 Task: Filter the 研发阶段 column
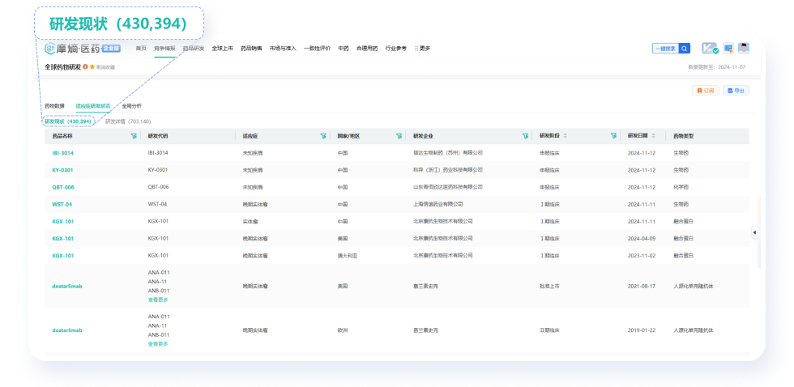click(613, 136)
